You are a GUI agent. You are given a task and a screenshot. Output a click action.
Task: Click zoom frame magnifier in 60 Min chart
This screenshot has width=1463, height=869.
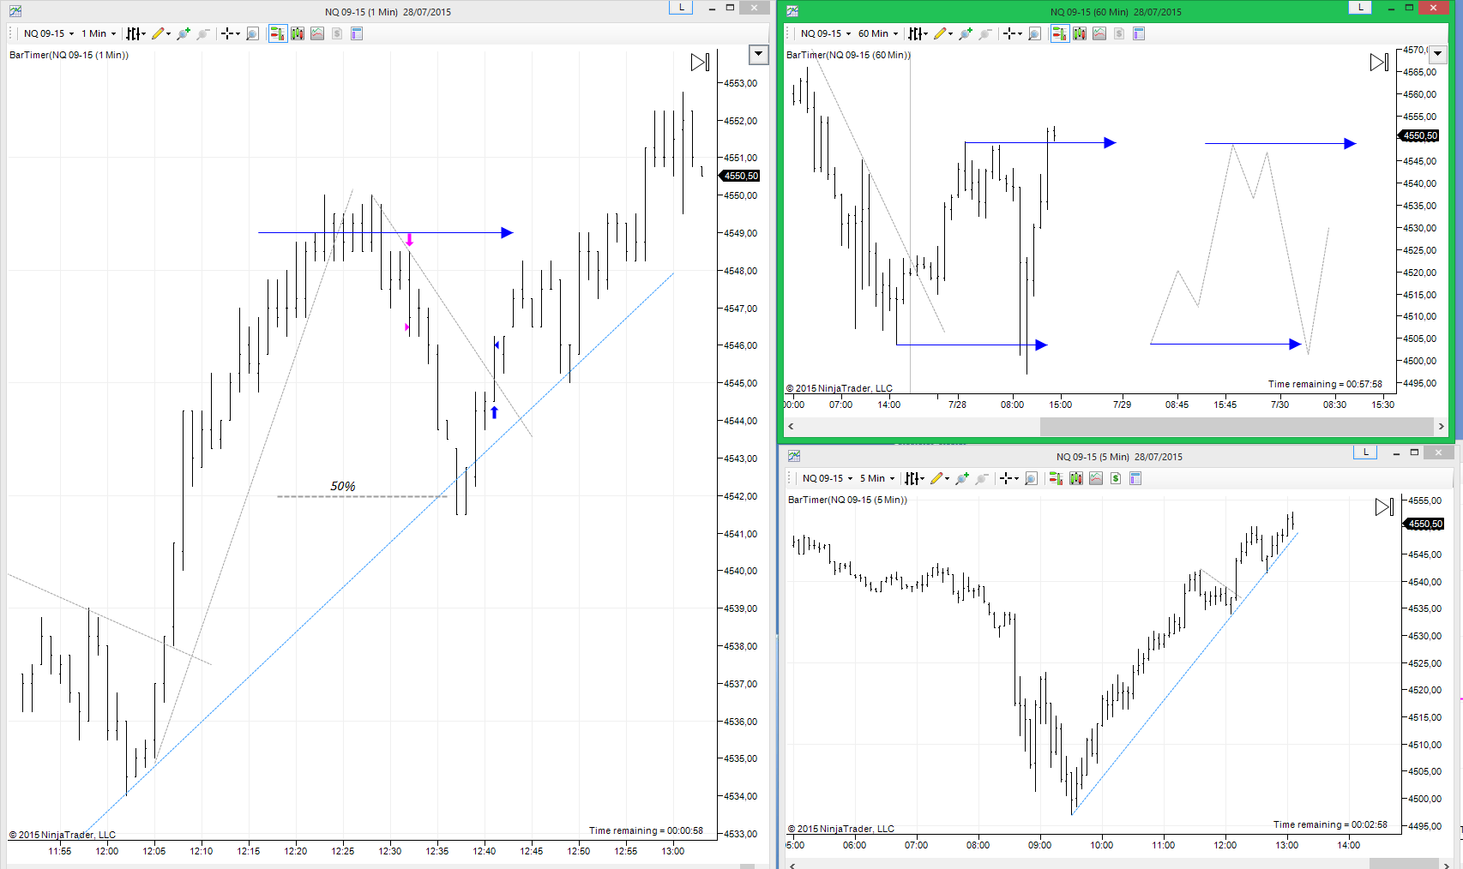tap(1034, 33)
